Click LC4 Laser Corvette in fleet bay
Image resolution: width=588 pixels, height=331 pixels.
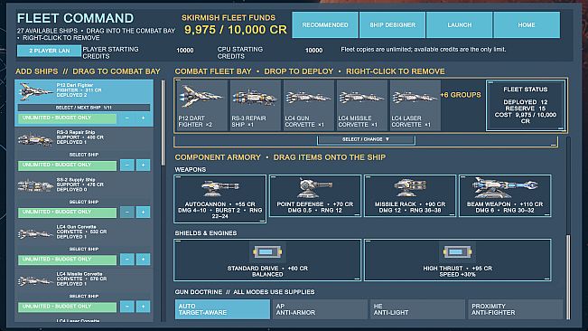coord(415,105)
